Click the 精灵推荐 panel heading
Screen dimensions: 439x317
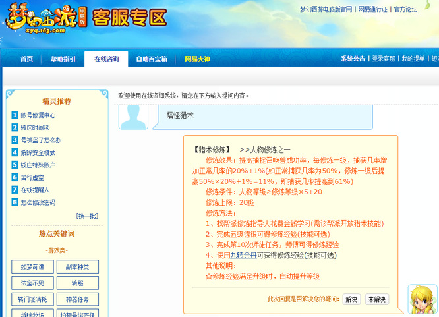[x=57, y=101]
